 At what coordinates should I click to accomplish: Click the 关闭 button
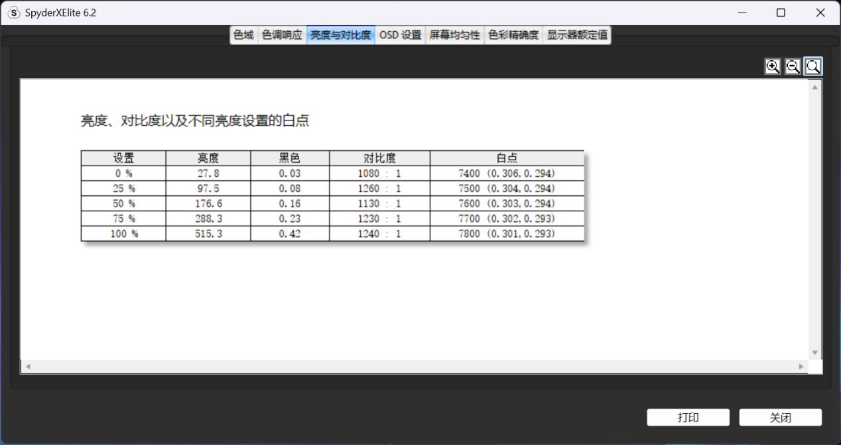click(x=780, y=417)
